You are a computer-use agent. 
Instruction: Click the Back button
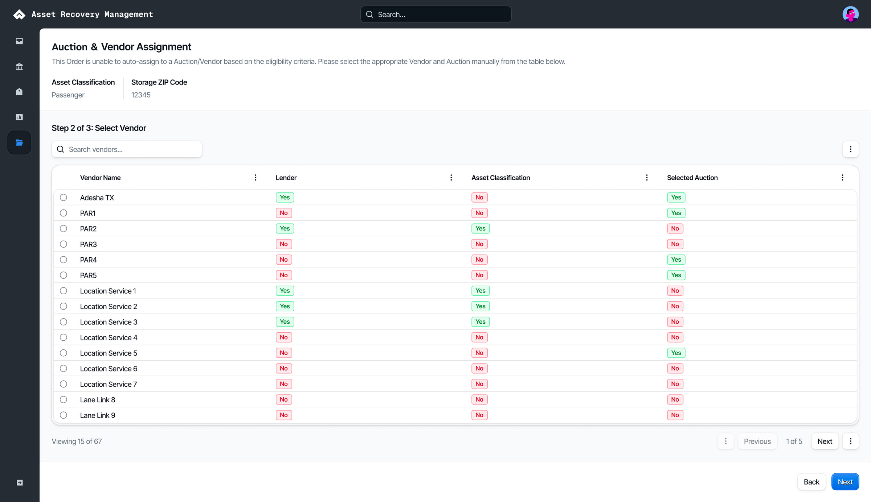click(811, 482)
